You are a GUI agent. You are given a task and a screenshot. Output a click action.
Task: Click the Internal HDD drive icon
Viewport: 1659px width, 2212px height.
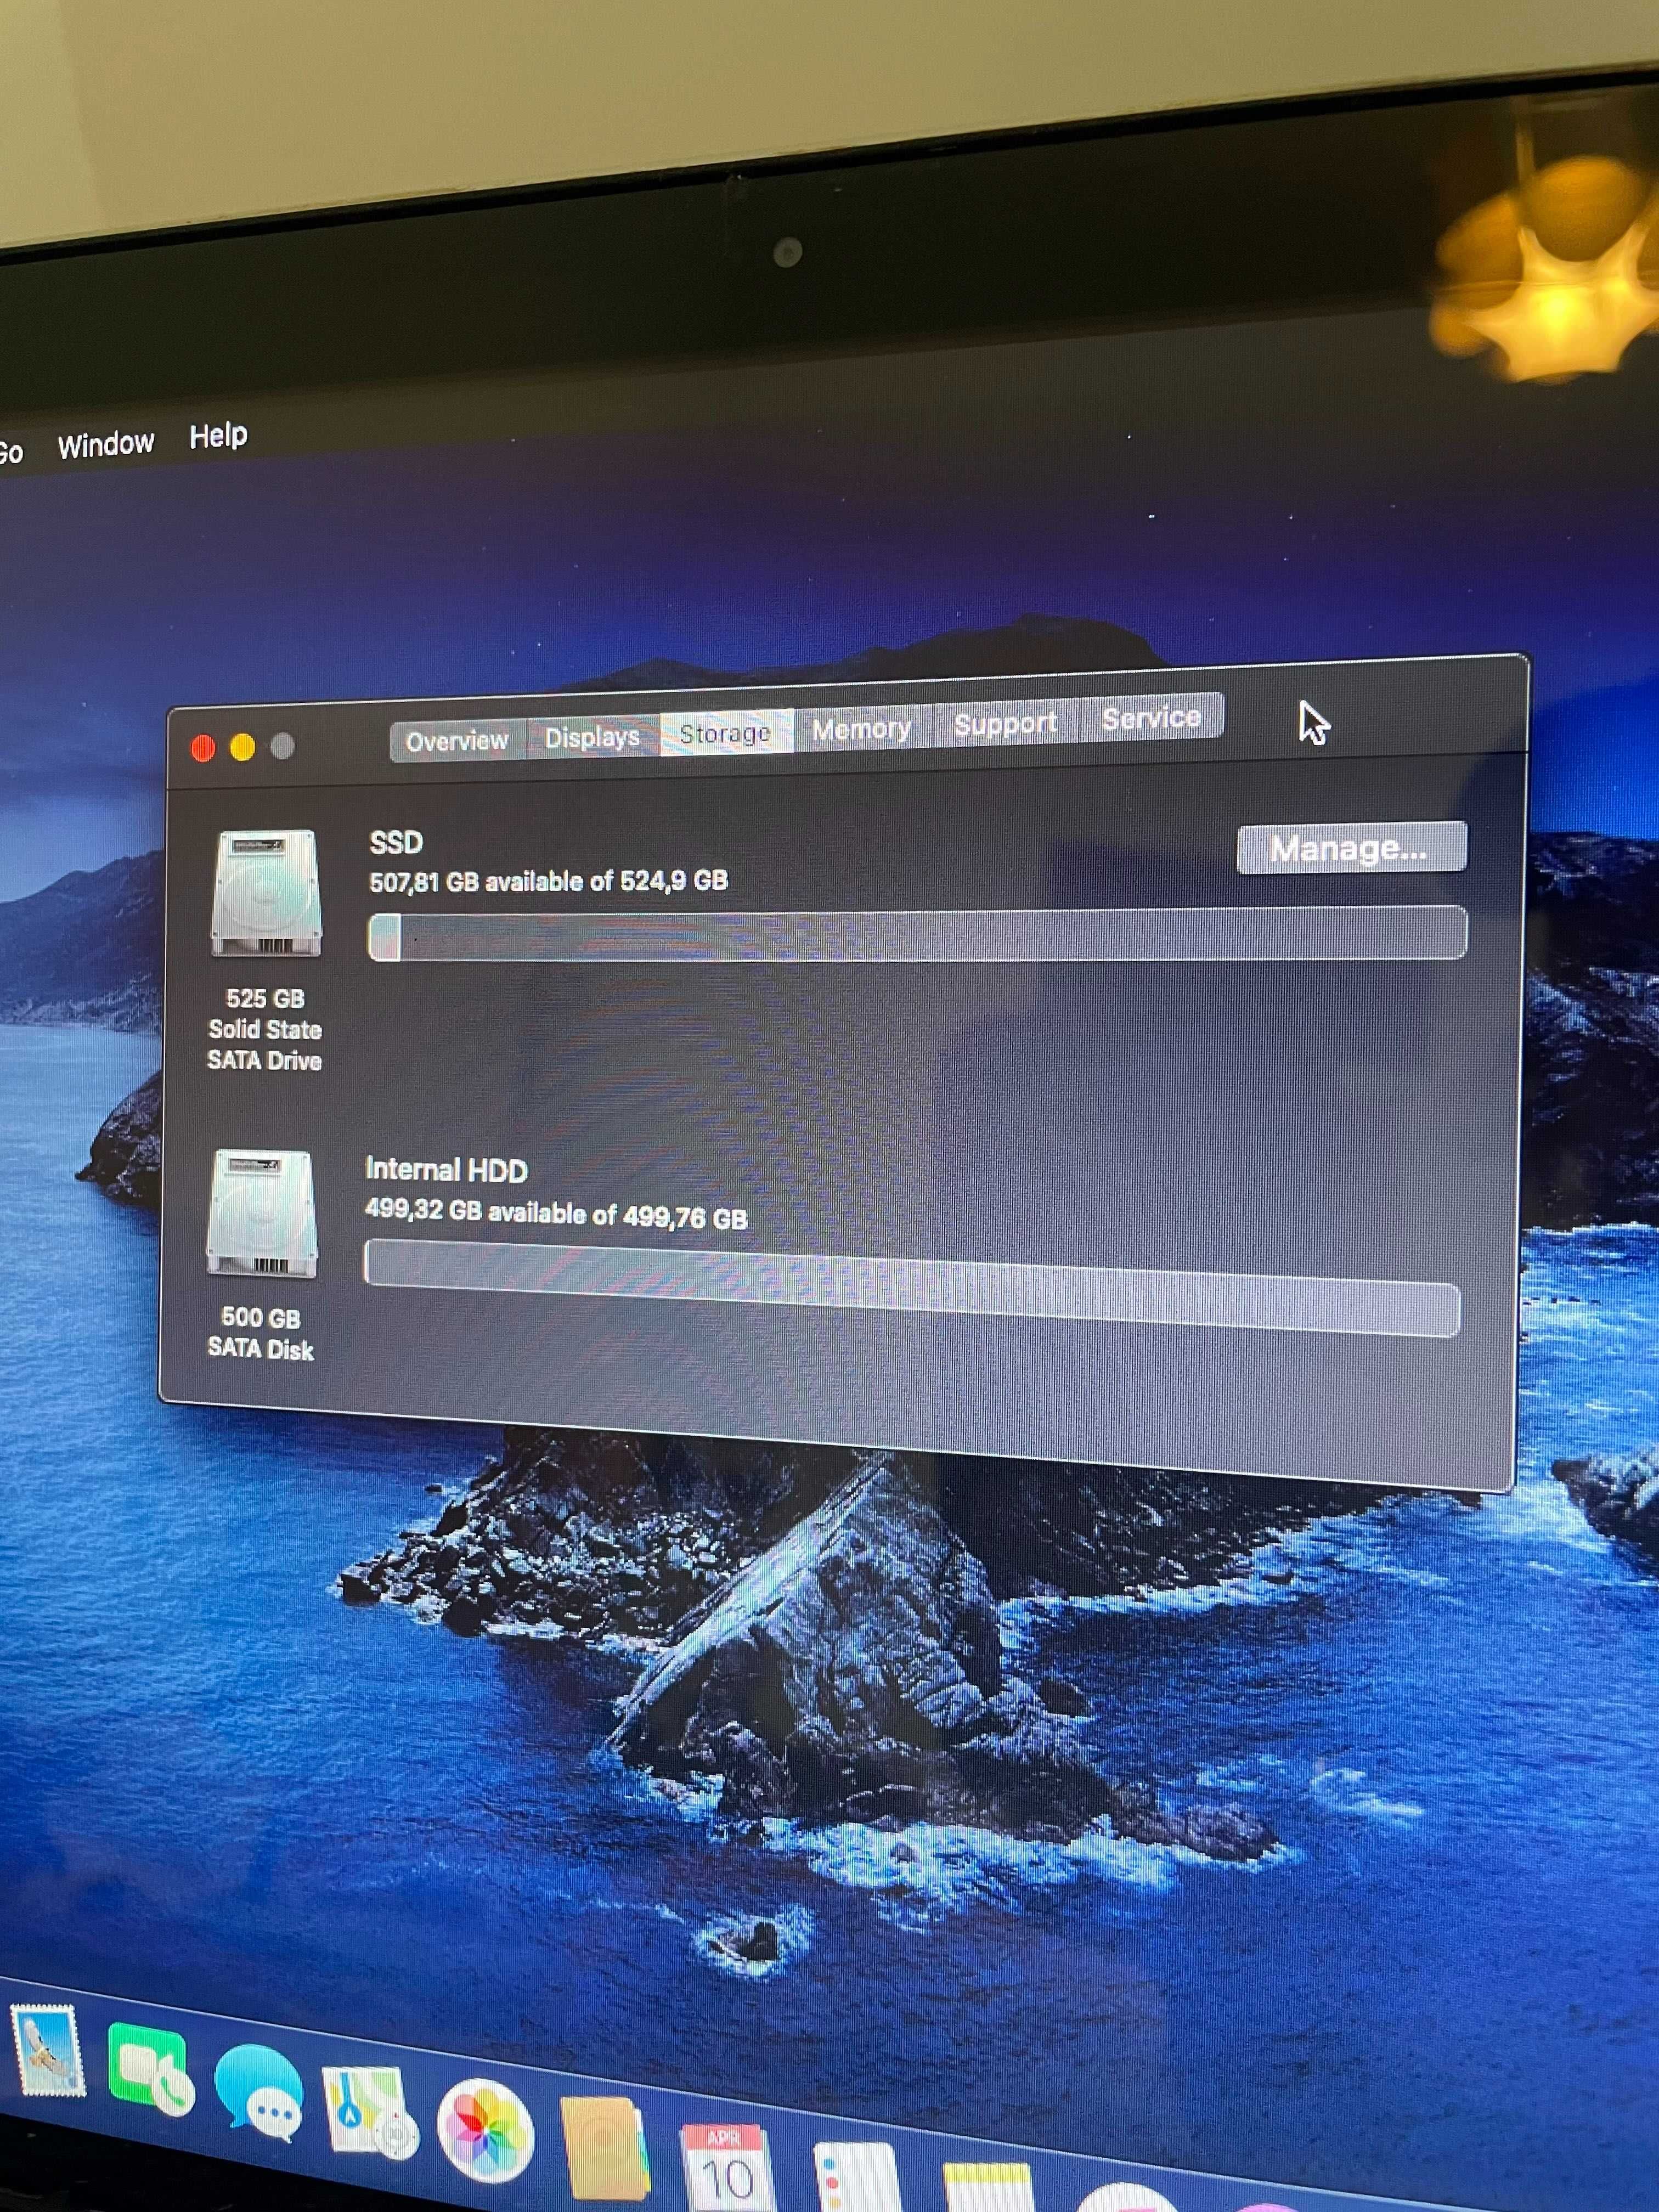coord(262,1213)
